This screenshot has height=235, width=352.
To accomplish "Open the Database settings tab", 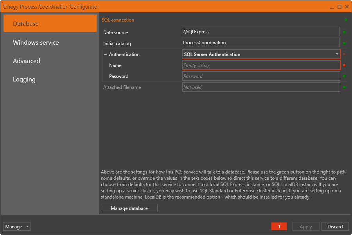I will [x=50, y=23].
